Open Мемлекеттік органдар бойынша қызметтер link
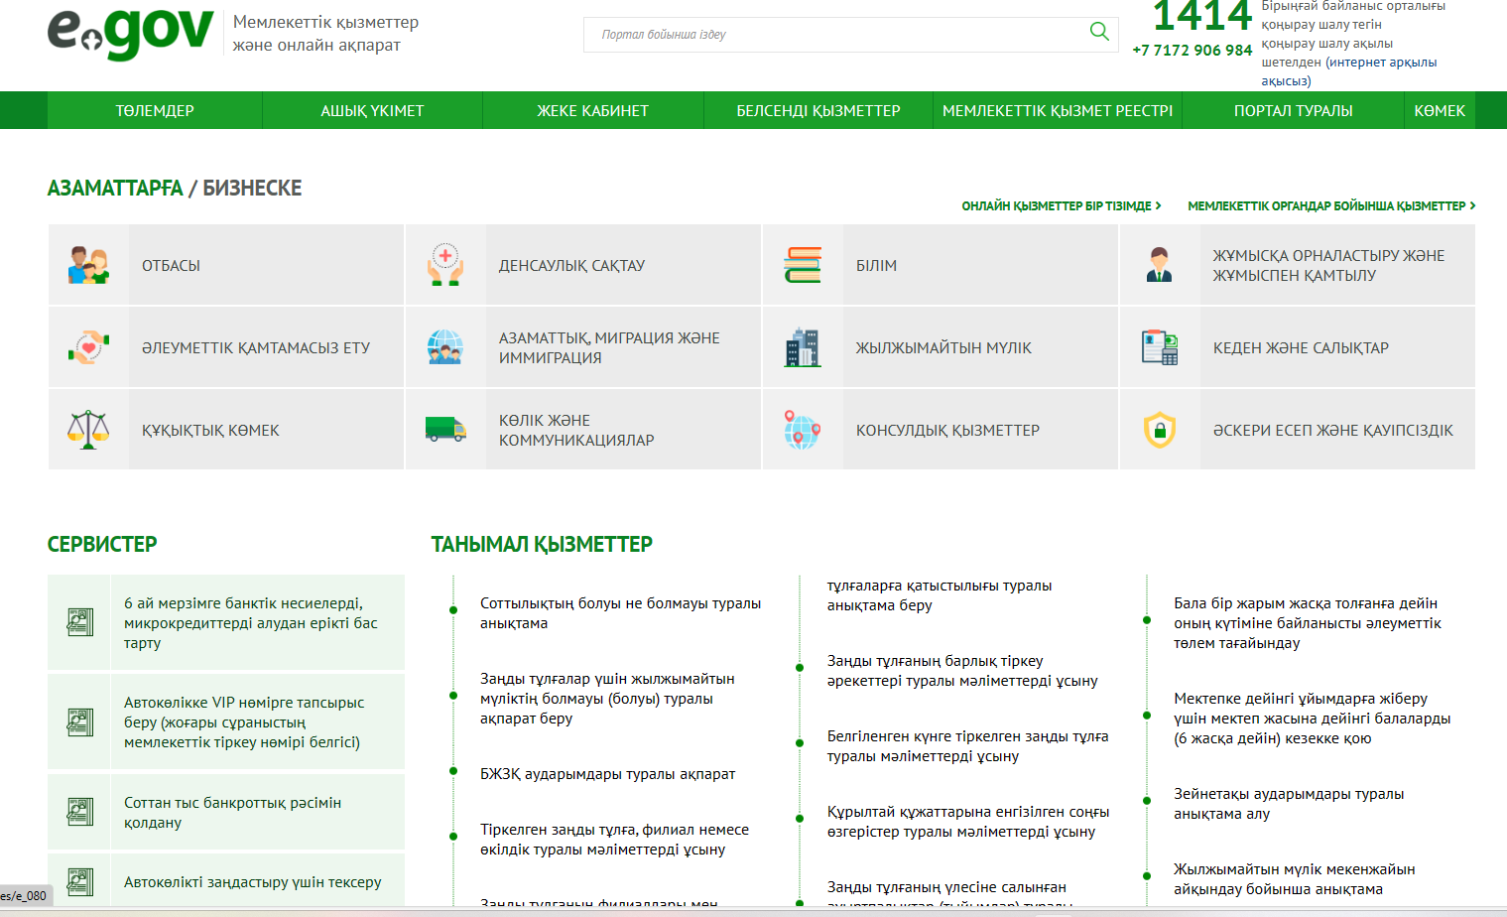 coord(1331,205)
